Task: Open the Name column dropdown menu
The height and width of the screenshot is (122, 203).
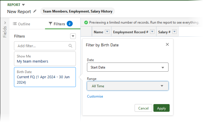Action: [x=107, y=32]
